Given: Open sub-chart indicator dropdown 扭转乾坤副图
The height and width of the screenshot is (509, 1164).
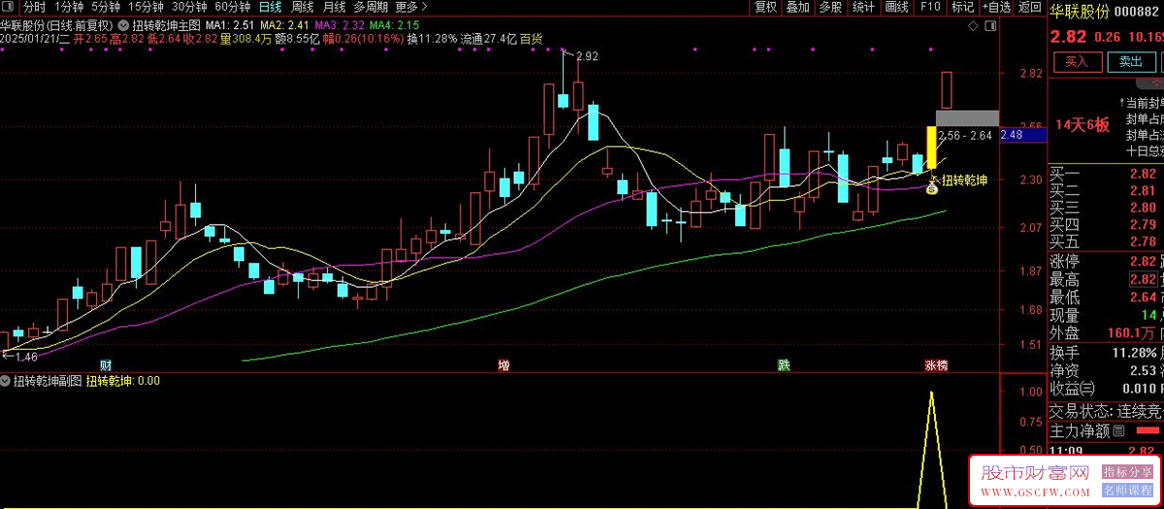Looking at the screenshot, I should (x=6, y=381).
